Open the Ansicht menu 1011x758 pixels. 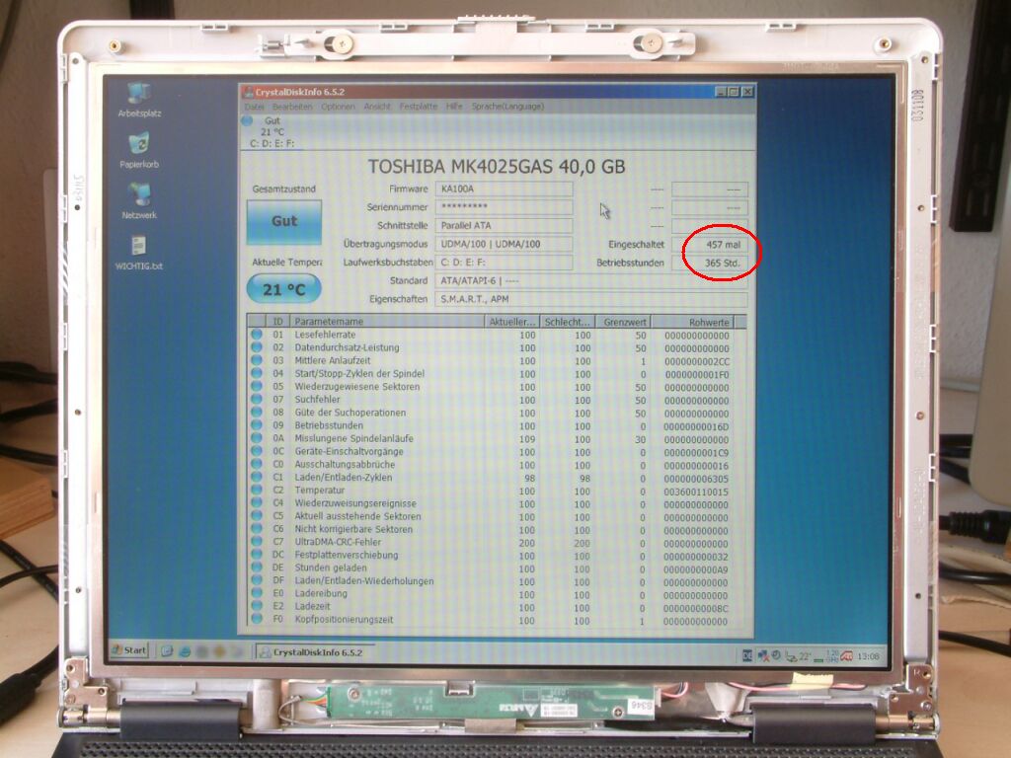[377, 107]
